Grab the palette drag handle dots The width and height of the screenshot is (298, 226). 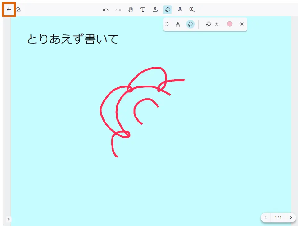pyautogui.click(x=167, y=24)
